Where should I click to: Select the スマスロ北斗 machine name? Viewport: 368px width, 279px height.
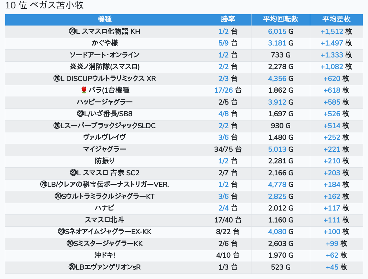point(105,220)
